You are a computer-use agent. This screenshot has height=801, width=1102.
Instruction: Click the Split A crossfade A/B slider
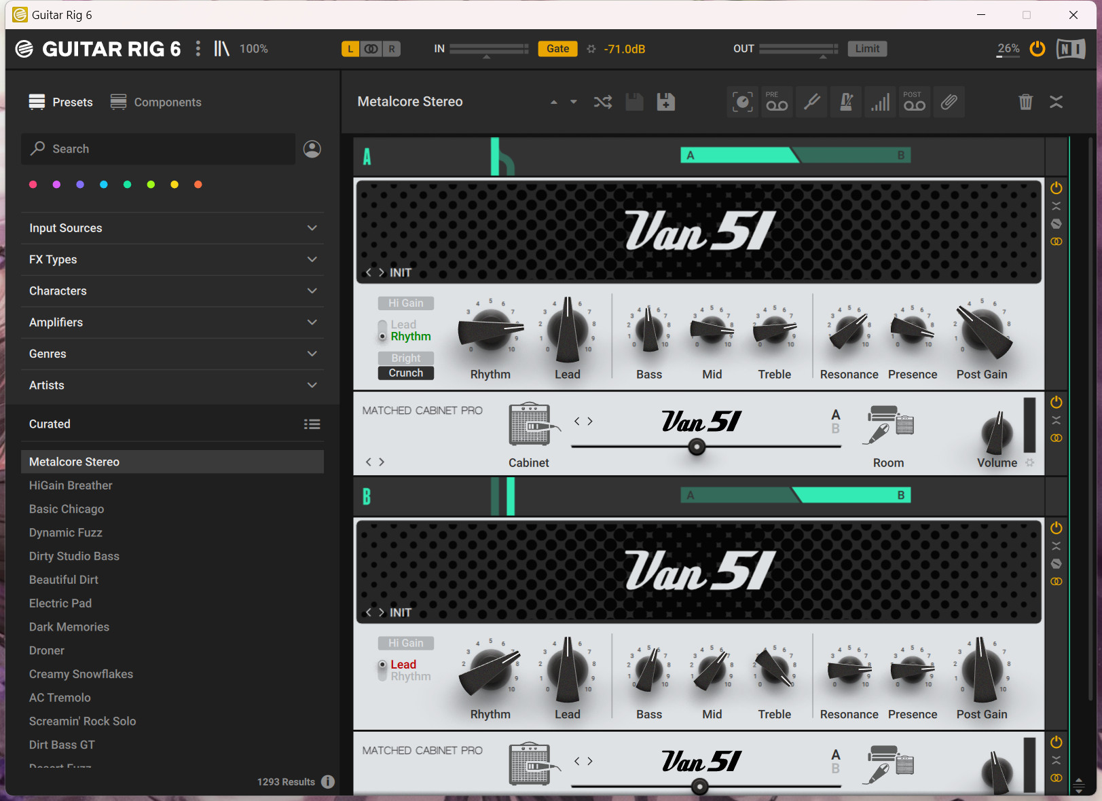coord(795,155)
